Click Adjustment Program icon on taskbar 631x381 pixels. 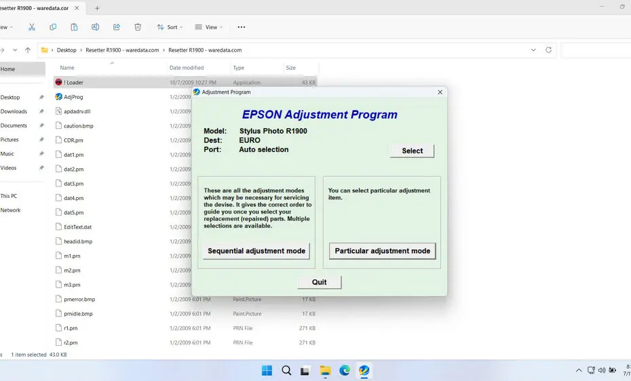364,370
